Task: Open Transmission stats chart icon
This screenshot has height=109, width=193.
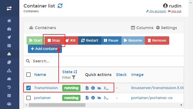Action: click(99, 88)
